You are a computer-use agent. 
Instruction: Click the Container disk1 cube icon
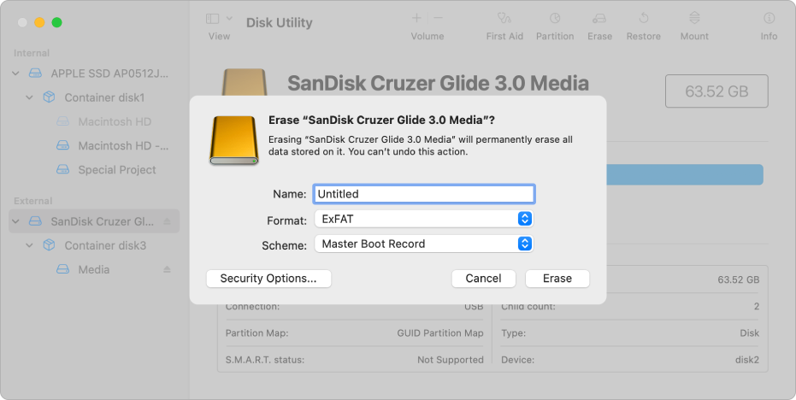pyautogui.click(x=50, y=97)
